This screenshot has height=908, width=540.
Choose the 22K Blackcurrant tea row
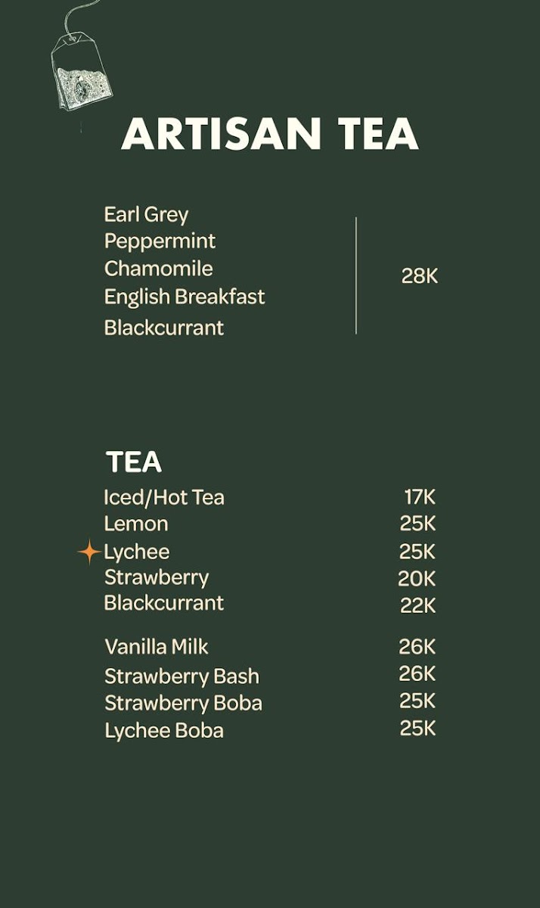(x=164, y=603)
